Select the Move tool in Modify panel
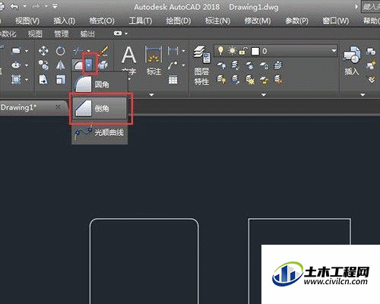The image size is (380, 304). pos(43,51)
